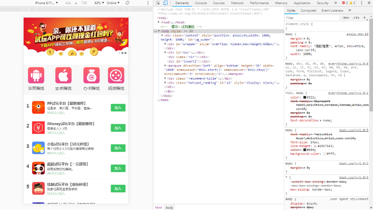Collapse the div class content node

click(x=162, y=36)
